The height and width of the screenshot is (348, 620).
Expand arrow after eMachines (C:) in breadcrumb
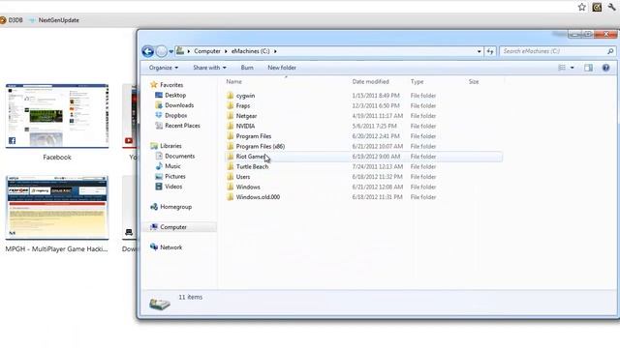(x=275, y=51)
